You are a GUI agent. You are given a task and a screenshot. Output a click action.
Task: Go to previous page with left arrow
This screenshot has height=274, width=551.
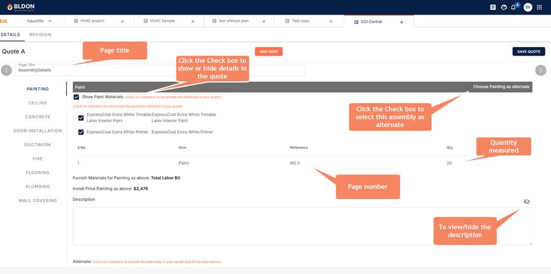(6, 70)
